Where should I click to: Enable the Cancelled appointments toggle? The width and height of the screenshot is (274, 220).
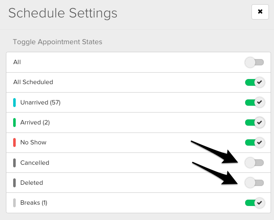pyautogui.click(x=254, y=163)
